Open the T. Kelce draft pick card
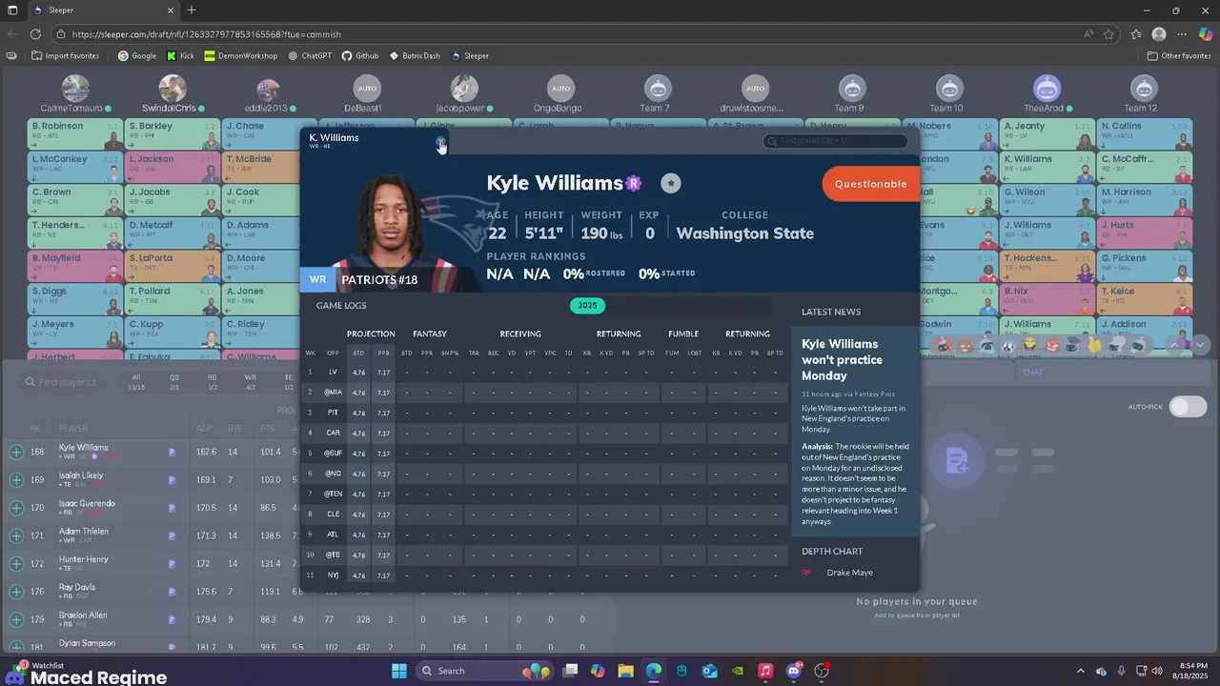 pyautogui.click(x=1144, y=298)
